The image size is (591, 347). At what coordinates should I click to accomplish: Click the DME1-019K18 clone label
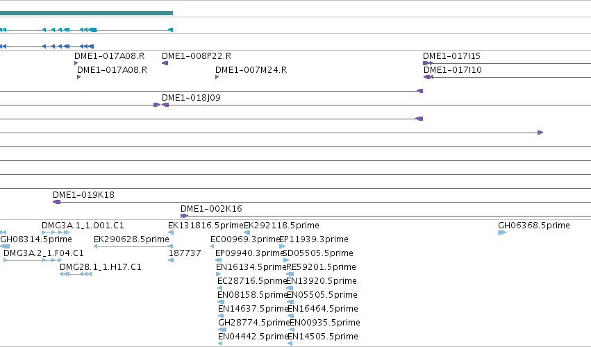pyautogui.click(x=83, y=195)
